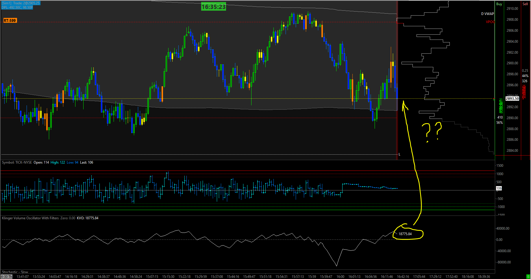The width and height of the screenshot is (531, 279).
Task: Click the Sell column header
Action: 525,4
